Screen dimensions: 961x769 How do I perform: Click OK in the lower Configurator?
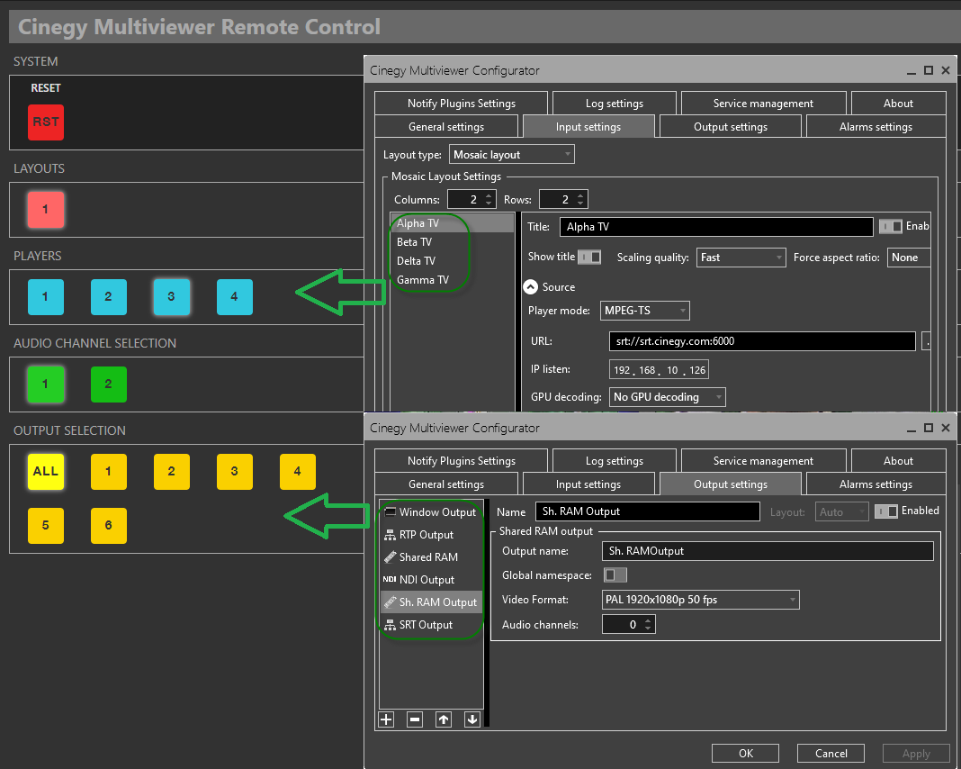[x=745, y=754]
